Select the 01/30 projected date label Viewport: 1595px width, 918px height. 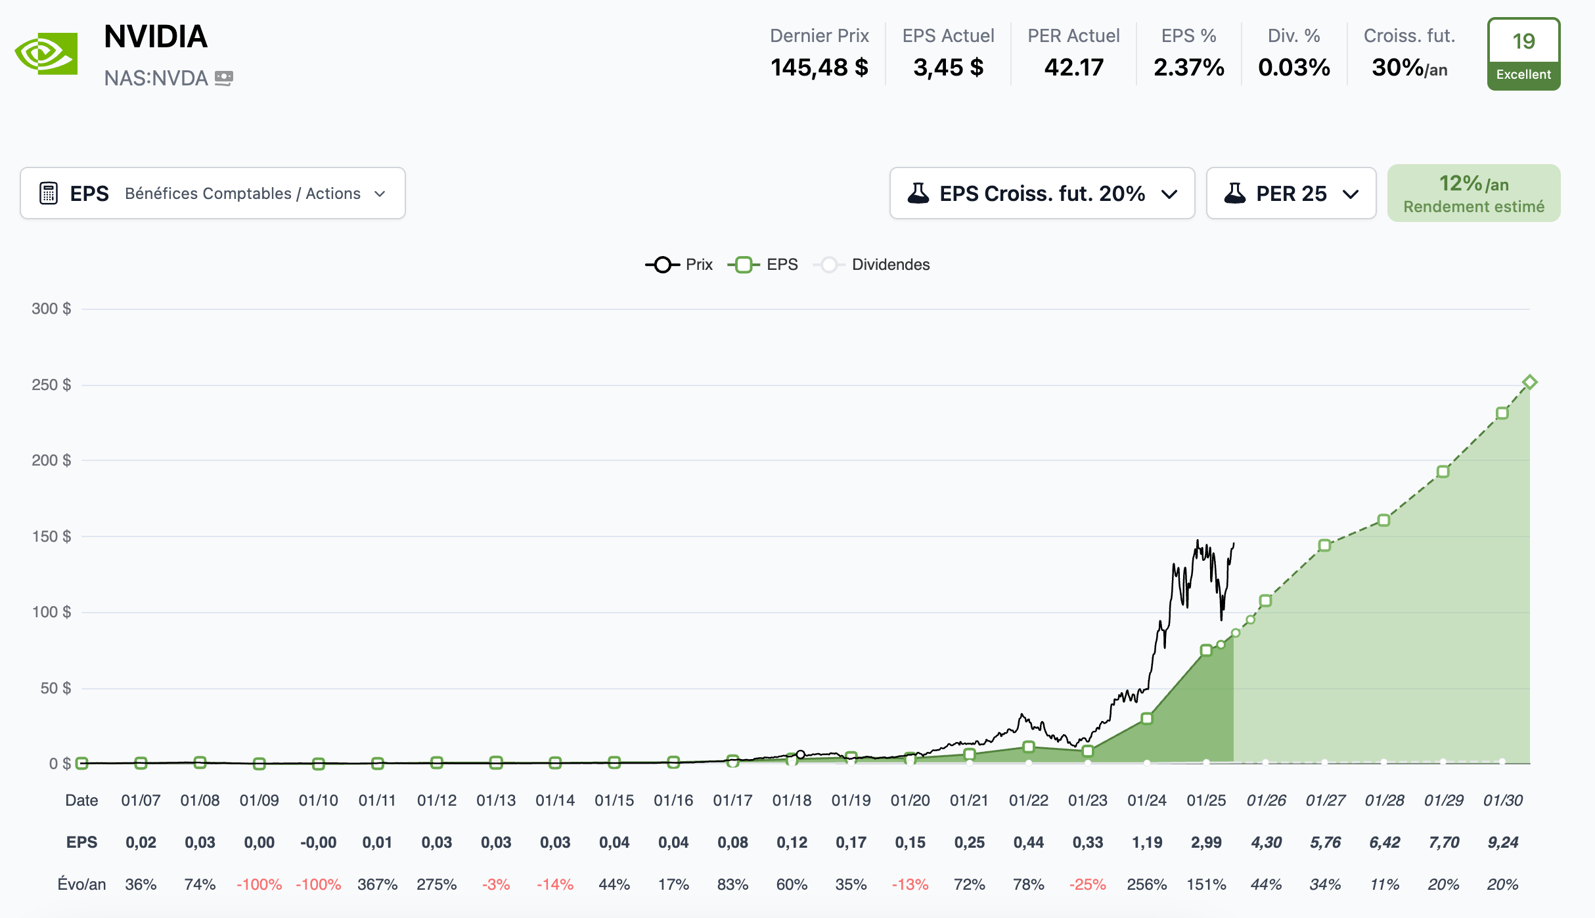(1502, 800)
